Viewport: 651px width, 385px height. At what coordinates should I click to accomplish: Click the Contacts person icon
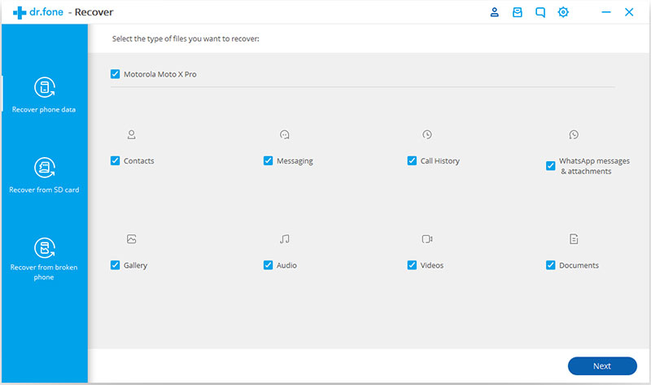coord(131,134)
